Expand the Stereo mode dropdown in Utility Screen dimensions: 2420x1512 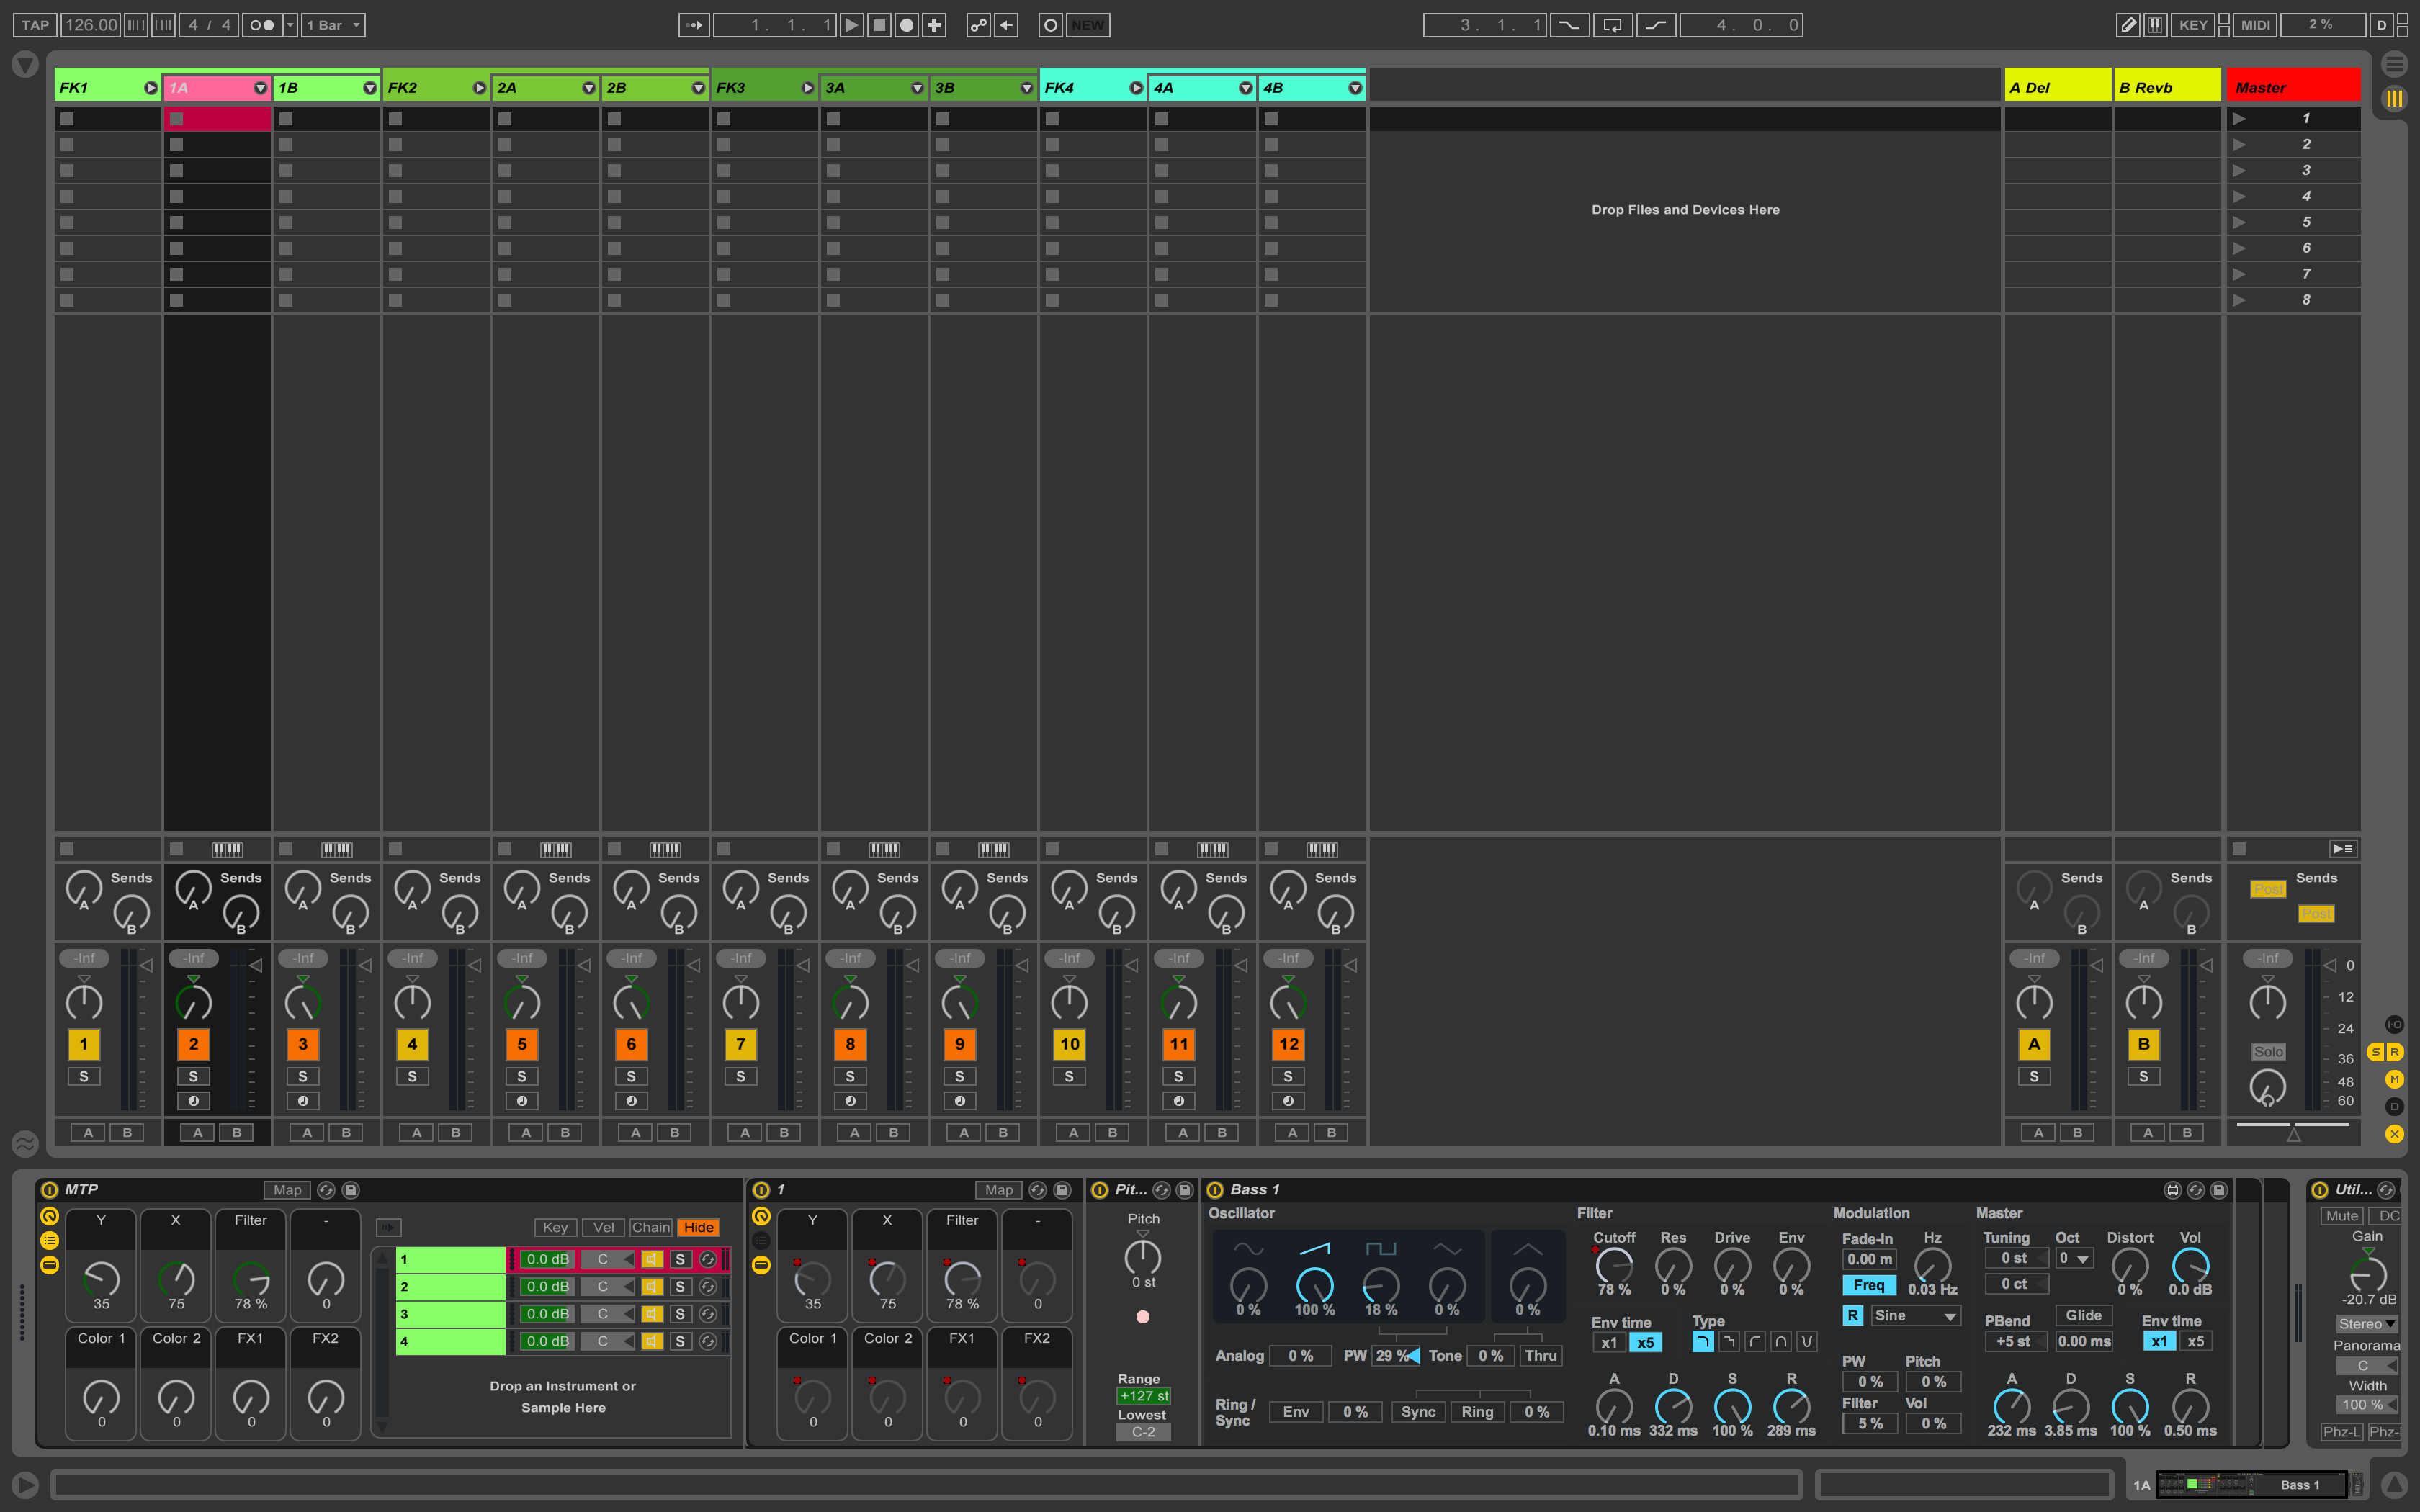click(2366, 1324)
